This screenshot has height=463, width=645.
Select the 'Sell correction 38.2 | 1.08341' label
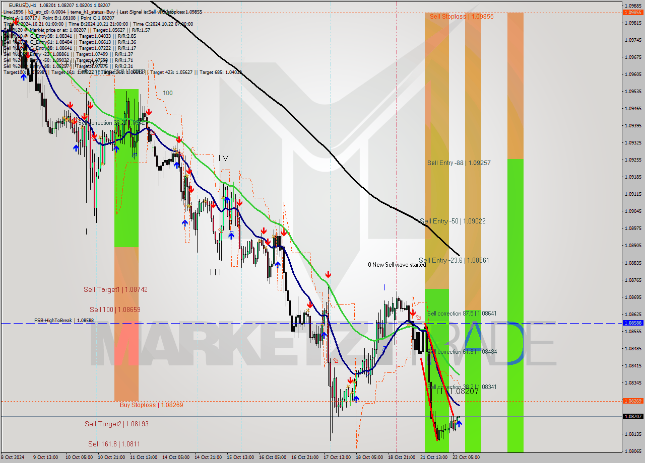[462, 387]
